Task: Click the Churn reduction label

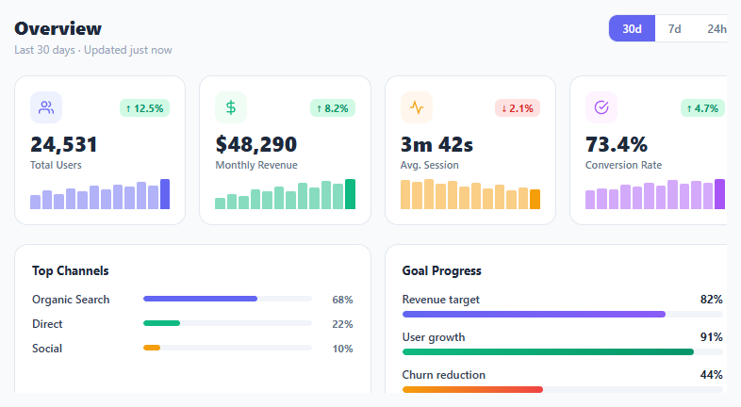Action: pos(444,375)
